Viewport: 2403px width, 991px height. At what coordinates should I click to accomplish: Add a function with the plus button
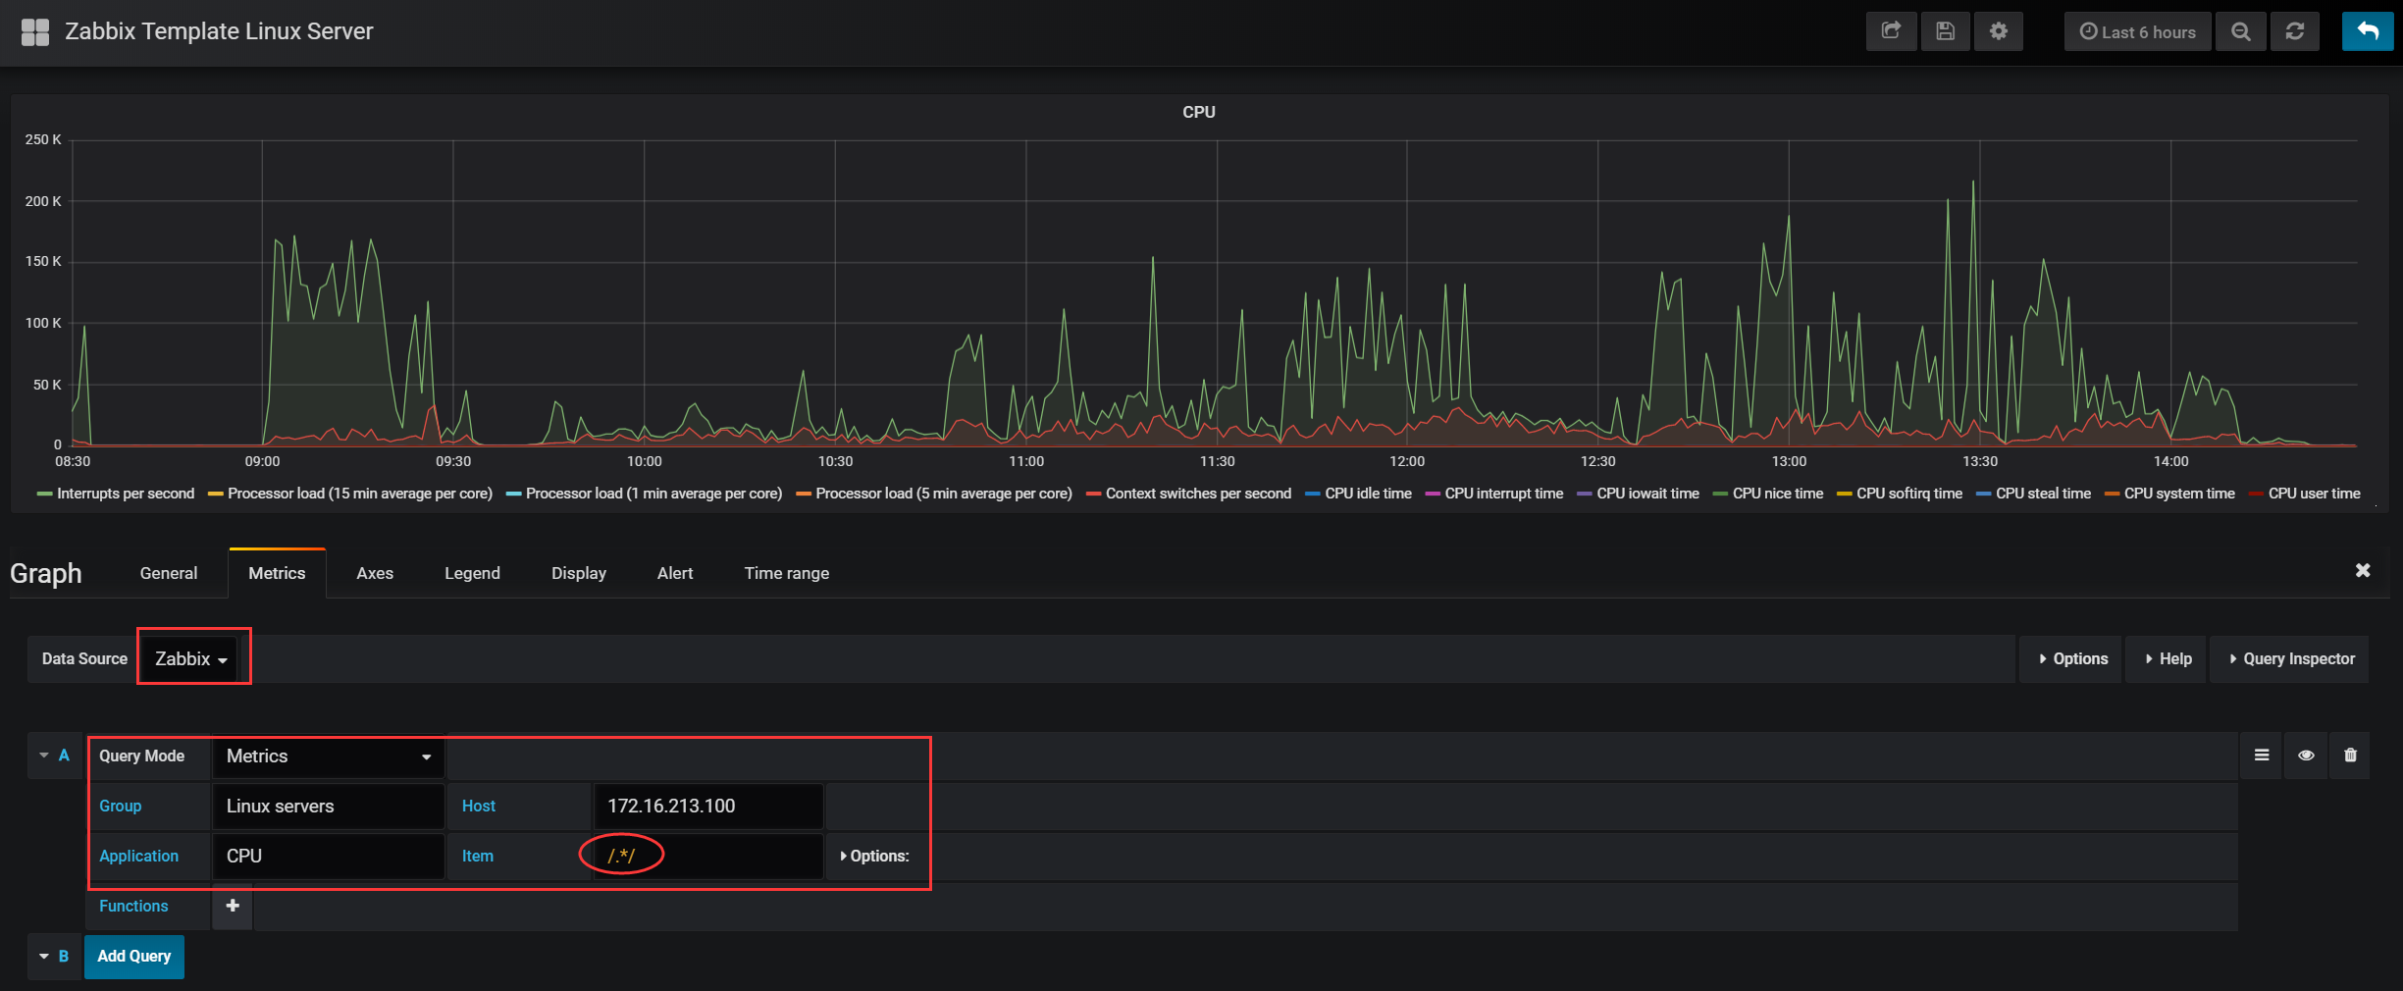pyautogui.click(x=233, y=906)
